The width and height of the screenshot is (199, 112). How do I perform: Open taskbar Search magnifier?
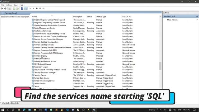click(8, 110)
